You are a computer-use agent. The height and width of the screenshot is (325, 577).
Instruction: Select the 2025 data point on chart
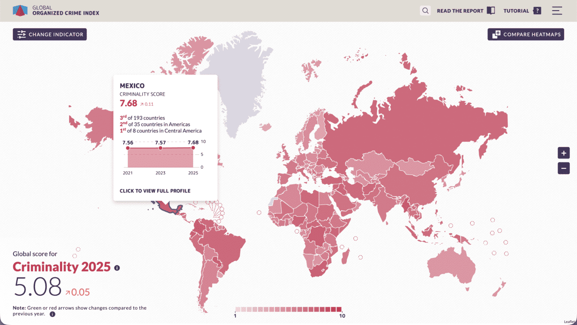pyautogui.click(x=193, y=148)
